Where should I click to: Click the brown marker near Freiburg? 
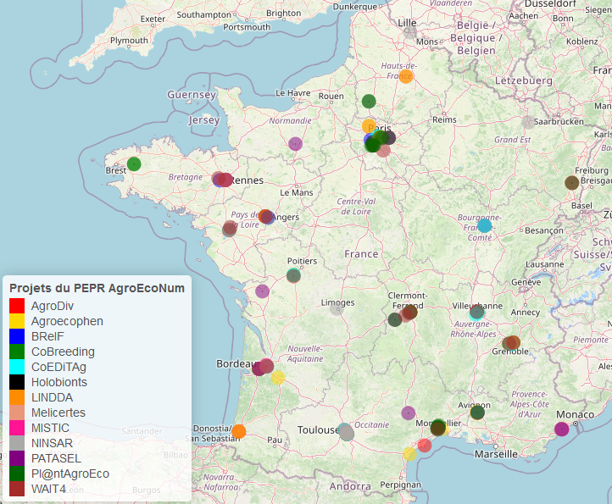[572, 183]
